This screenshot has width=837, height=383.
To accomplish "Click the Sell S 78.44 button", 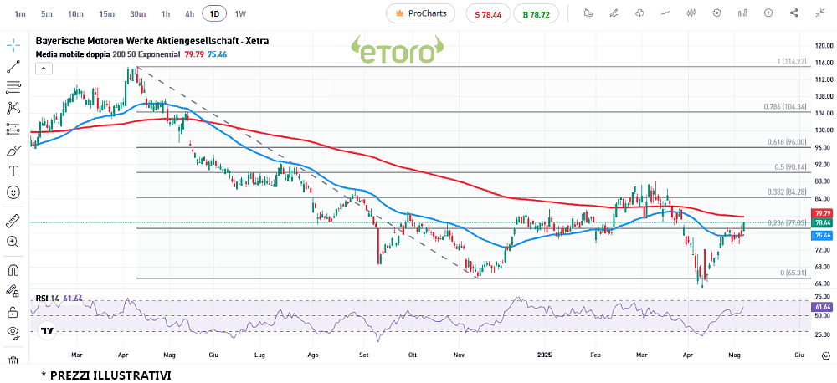I will [488, 14].
